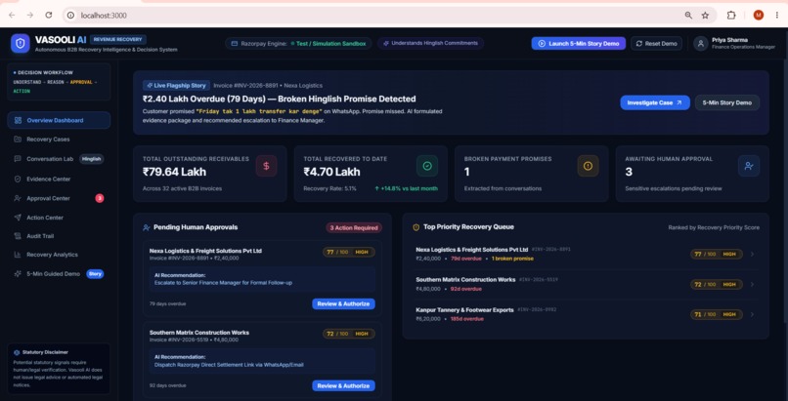Click the Nexa Logistics 77/100 HIGH score in queue
Viewport: 788px width, 401px height.
(716, 254)
